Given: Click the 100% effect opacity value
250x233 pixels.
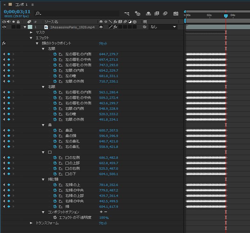Looking at the screenshot, I should (104, 218).
